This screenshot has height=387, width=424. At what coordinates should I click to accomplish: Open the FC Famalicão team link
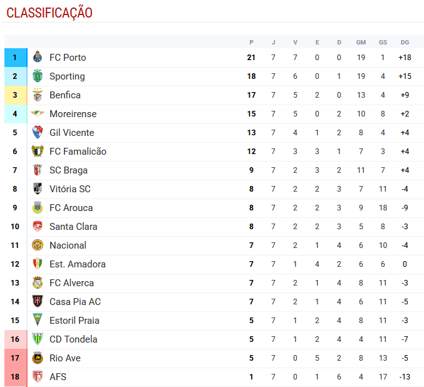pos(78,152)
